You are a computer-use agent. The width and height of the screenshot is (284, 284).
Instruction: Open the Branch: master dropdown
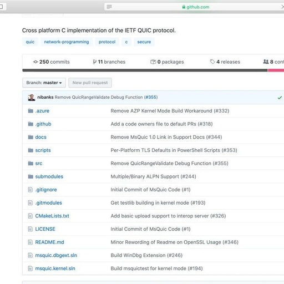tap(44, 83)
